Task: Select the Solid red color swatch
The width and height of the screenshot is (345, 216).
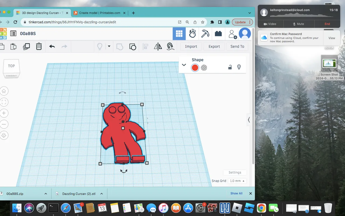Action: click(195, 67)
